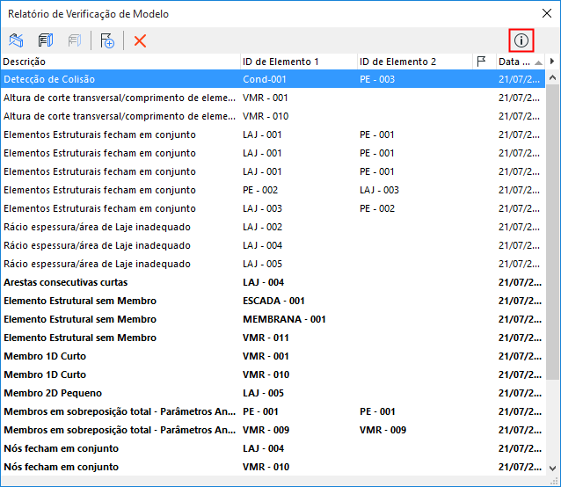Screen dimensions: 561x487
Task: Click the date cell of Membro 2D Pequeno row
Action: point(520,393)
